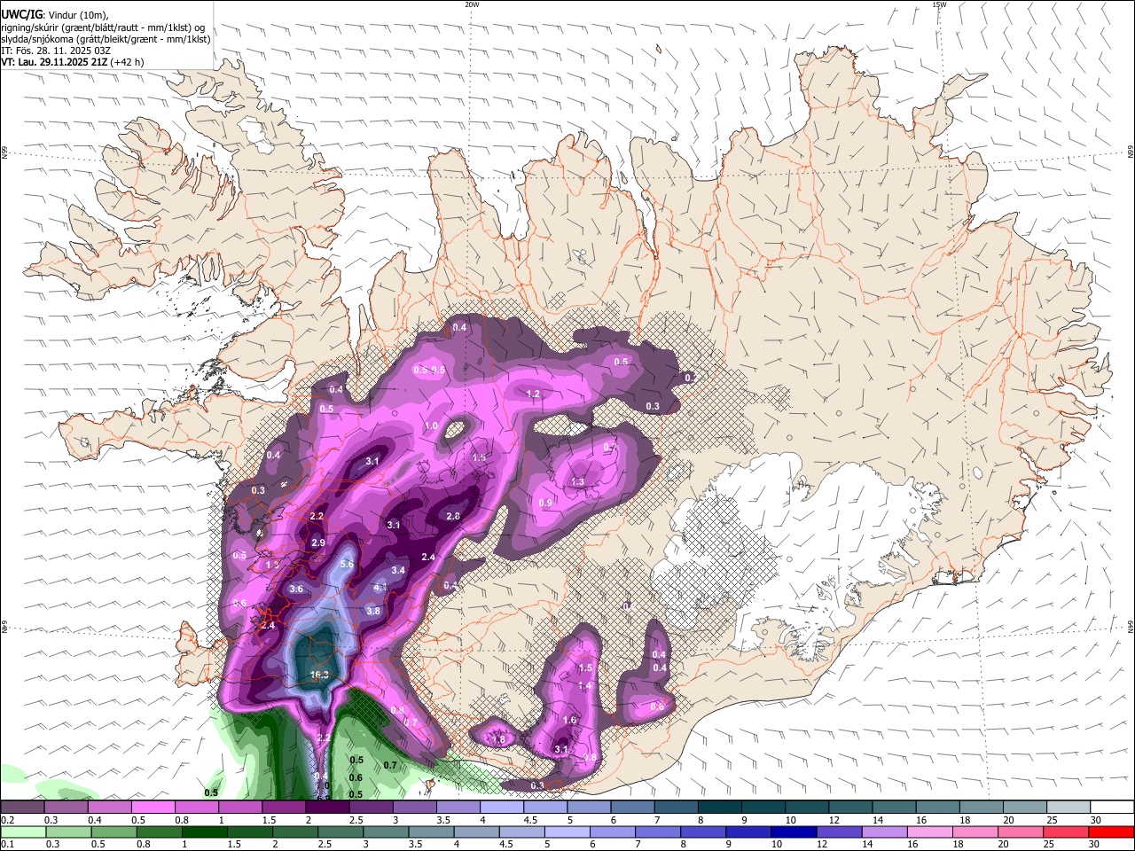Pick the light pink rain swatch between 16 and 18
The height and width of the screenshot is (851, 1135).
click(929, 832)
